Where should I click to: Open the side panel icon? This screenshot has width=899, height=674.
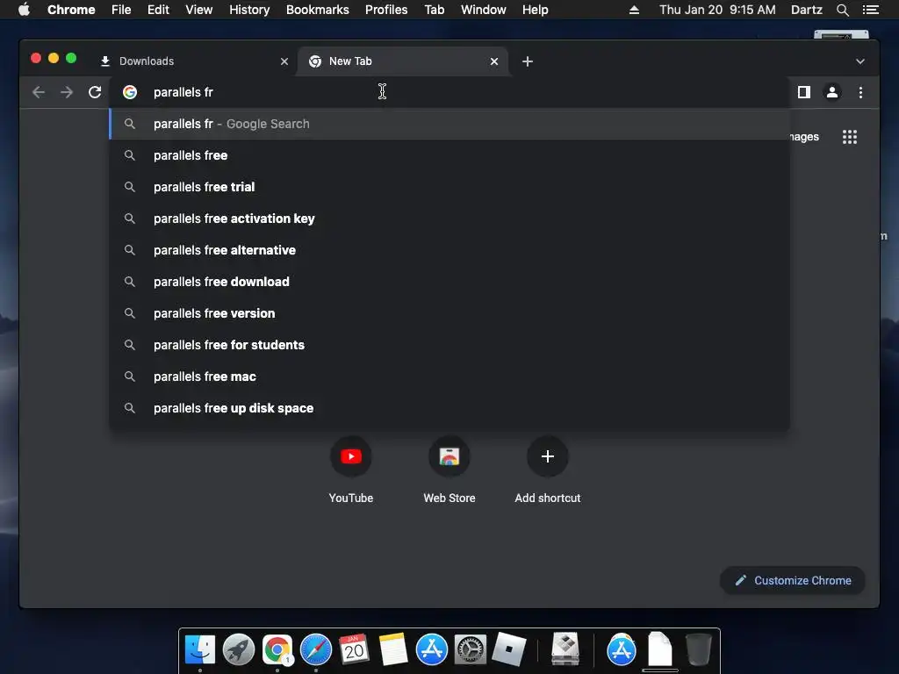[x=804, y=91]
